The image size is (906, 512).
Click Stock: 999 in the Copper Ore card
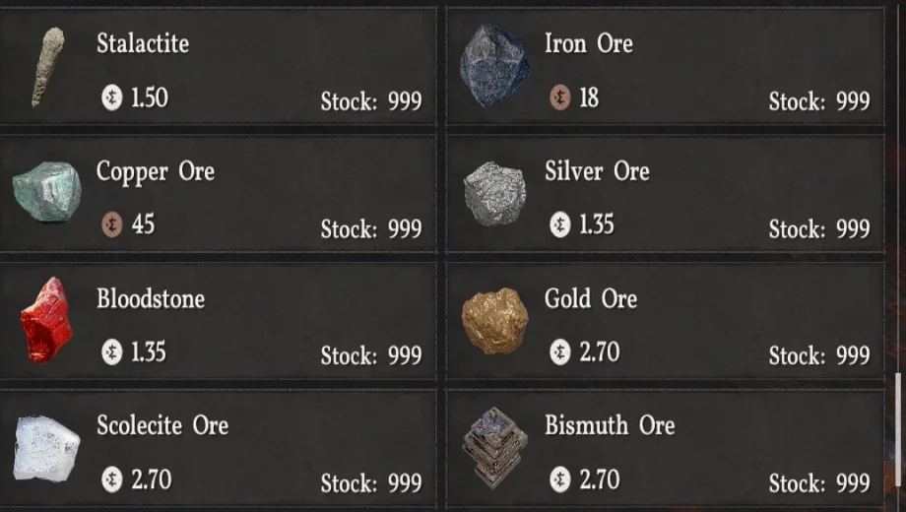(x=371, y=229)
